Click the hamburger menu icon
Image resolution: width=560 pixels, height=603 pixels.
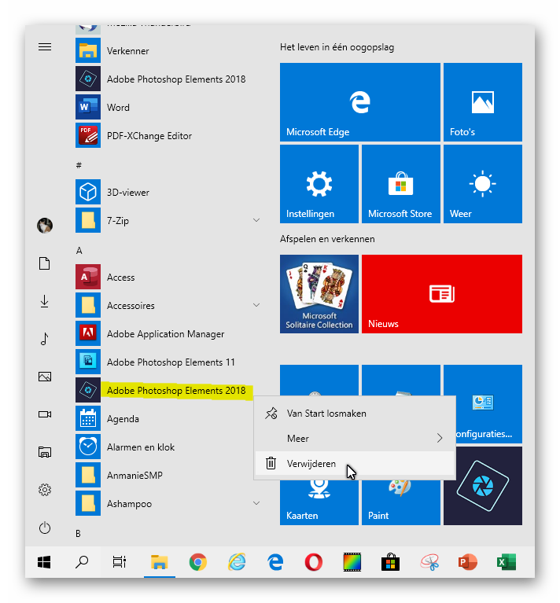(x=45, y=47)
